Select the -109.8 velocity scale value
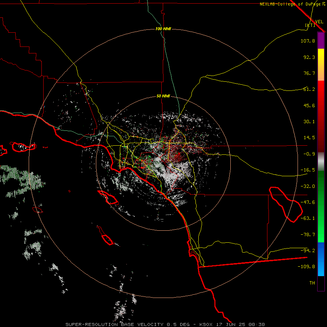Viewport: 327px width, 327px height. pos(306,267)
